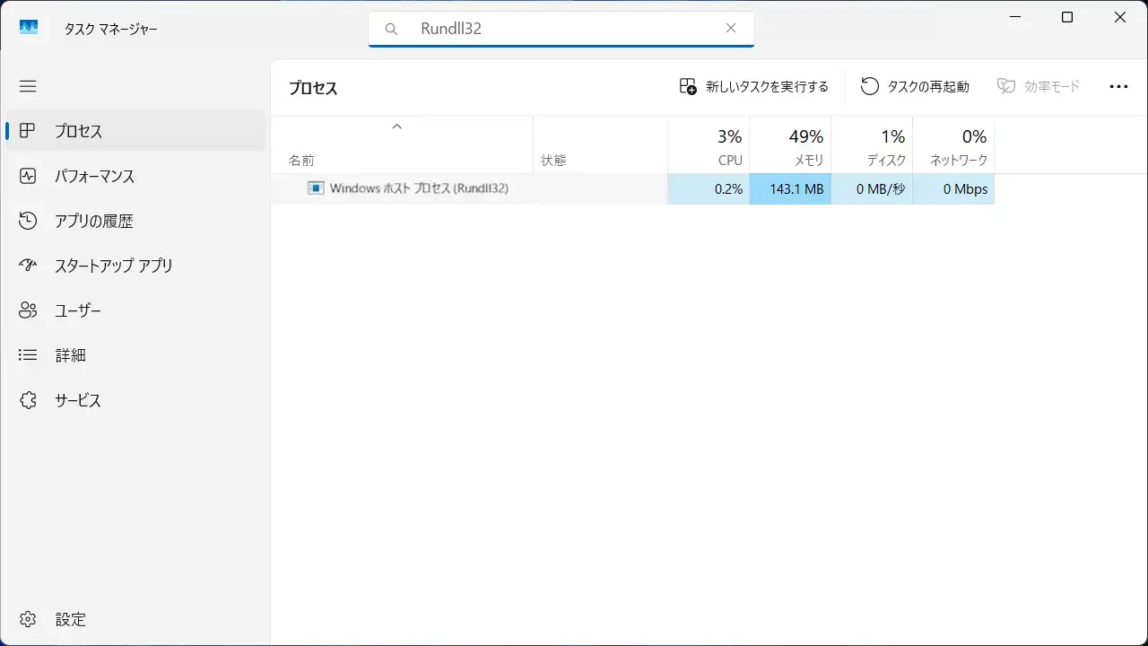Open the three-dot more options menu
Screen dimensions: 1148x646
click(1118, 86)
